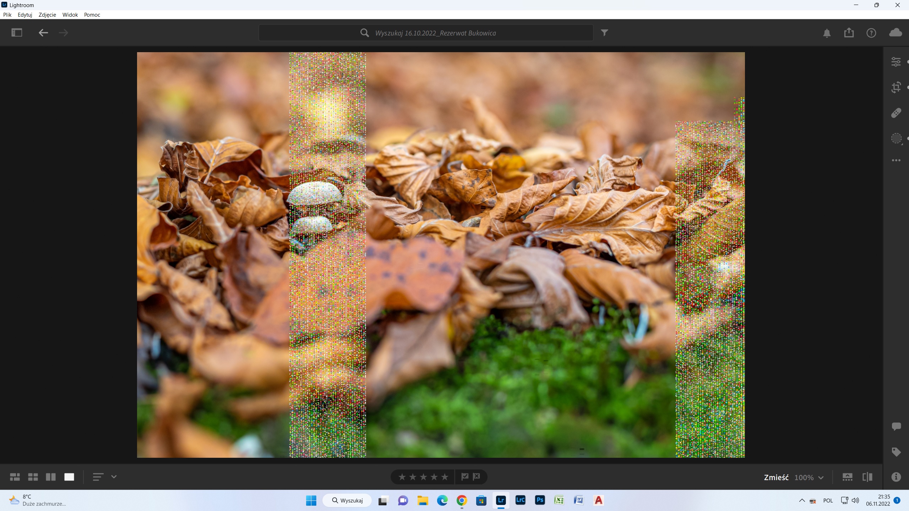Launch Photoshop from the taskbar
The width and height of the screenshot is (909, 511).
coord(540,500)
